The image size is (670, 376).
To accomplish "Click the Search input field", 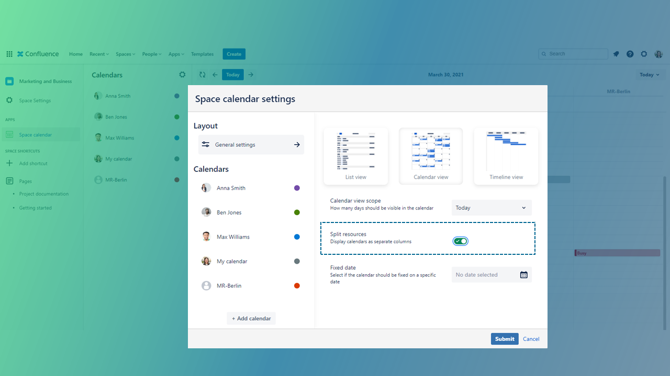I will [x=573, y=53].
